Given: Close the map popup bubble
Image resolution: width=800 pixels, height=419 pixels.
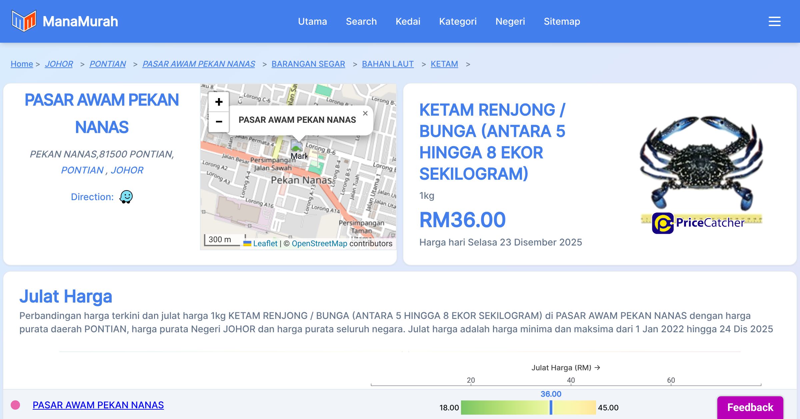Looking at the screenshot, I should coord(365,113).
